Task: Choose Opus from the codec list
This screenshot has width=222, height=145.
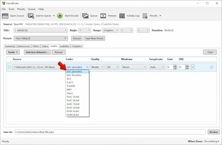Action: click(77, 93)
